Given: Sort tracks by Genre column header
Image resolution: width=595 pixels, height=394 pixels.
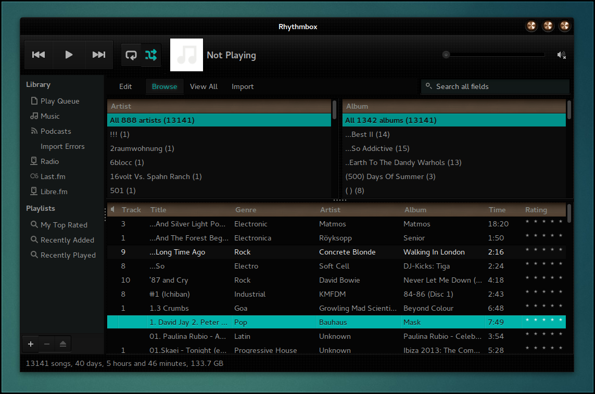Looking at the screenshot, I should 274,210.
